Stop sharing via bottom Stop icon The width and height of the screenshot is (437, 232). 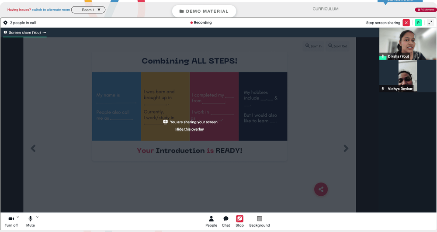[x=239, y=222]
